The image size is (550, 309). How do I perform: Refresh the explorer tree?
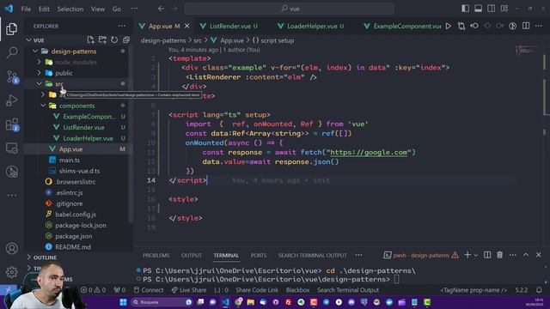pyautogui.click(x=114, y=40)
